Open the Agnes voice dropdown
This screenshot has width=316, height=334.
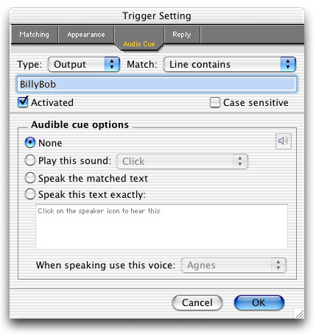pos(234,265)
